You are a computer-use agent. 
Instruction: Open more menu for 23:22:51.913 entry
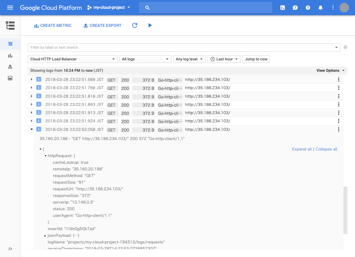[339, 113]
